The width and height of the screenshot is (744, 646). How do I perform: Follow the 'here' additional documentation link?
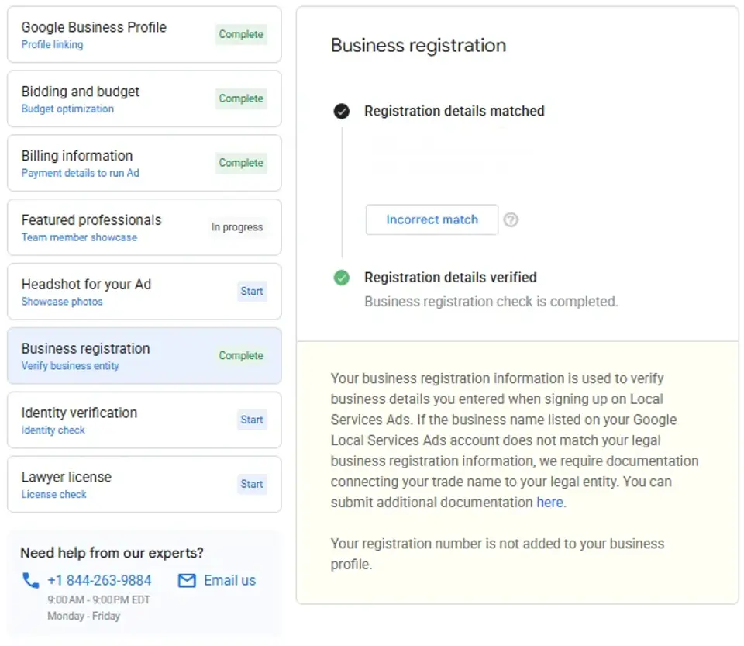click(x=550, y=503)
